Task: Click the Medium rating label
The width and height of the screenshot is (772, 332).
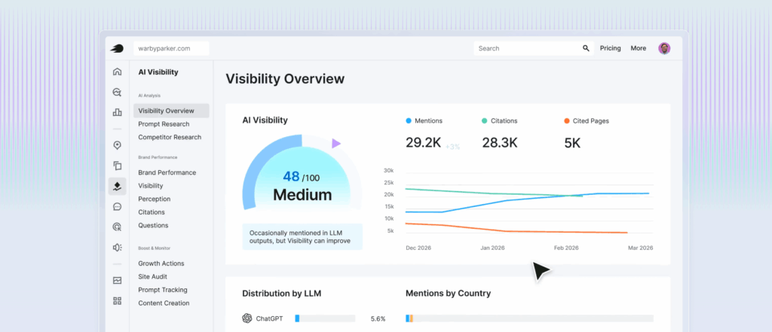Action: tap(302, 195)
